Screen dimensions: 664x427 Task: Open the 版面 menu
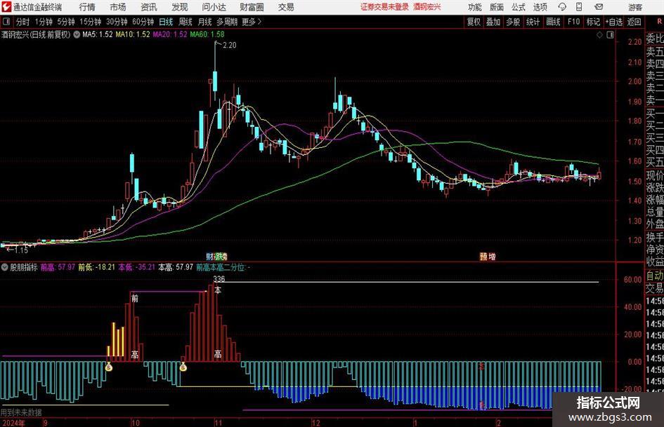coord(497,7)
